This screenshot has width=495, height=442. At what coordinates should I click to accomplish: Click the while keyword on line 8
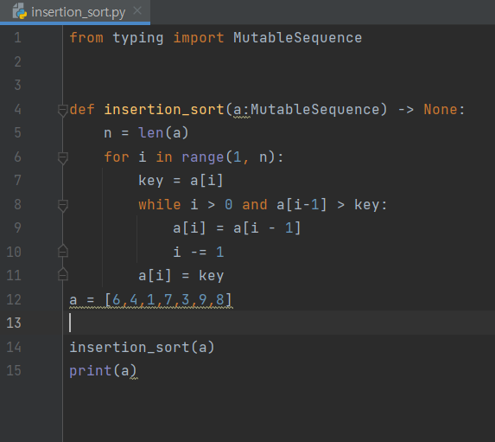point(160,204)
